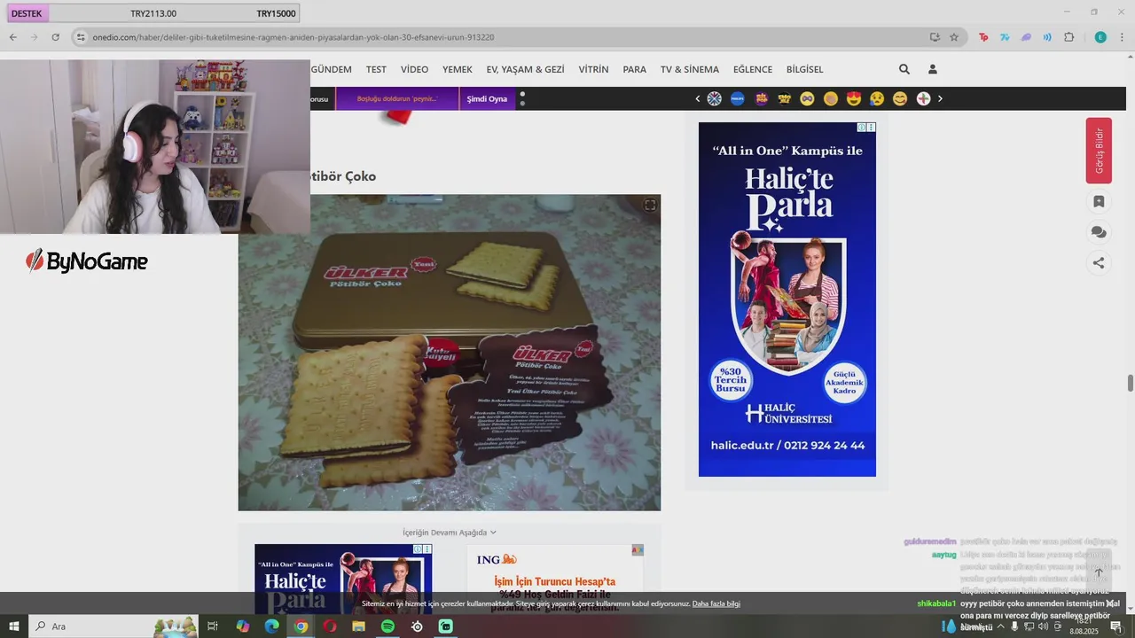Open comments via the speech bubbles icon
The height and width of the screenshot is (638, 1135).
(x=1099, y=232)
